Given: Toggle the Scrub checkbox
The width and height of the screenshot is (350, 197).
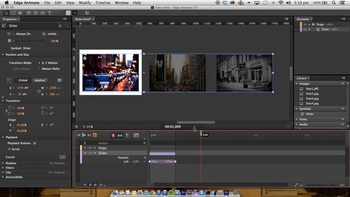Looking at the screenshot, I should point(9,149).
